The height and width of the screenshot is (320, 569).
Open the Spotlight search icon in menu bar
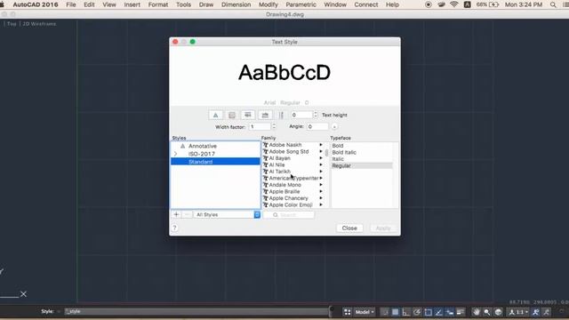click(x=553, y=4)
